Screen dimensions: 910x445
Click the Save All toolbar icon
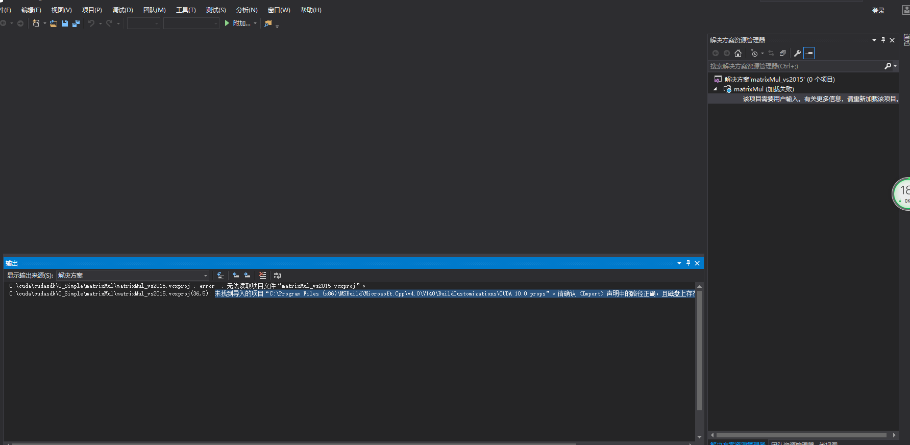coord(76,23)
